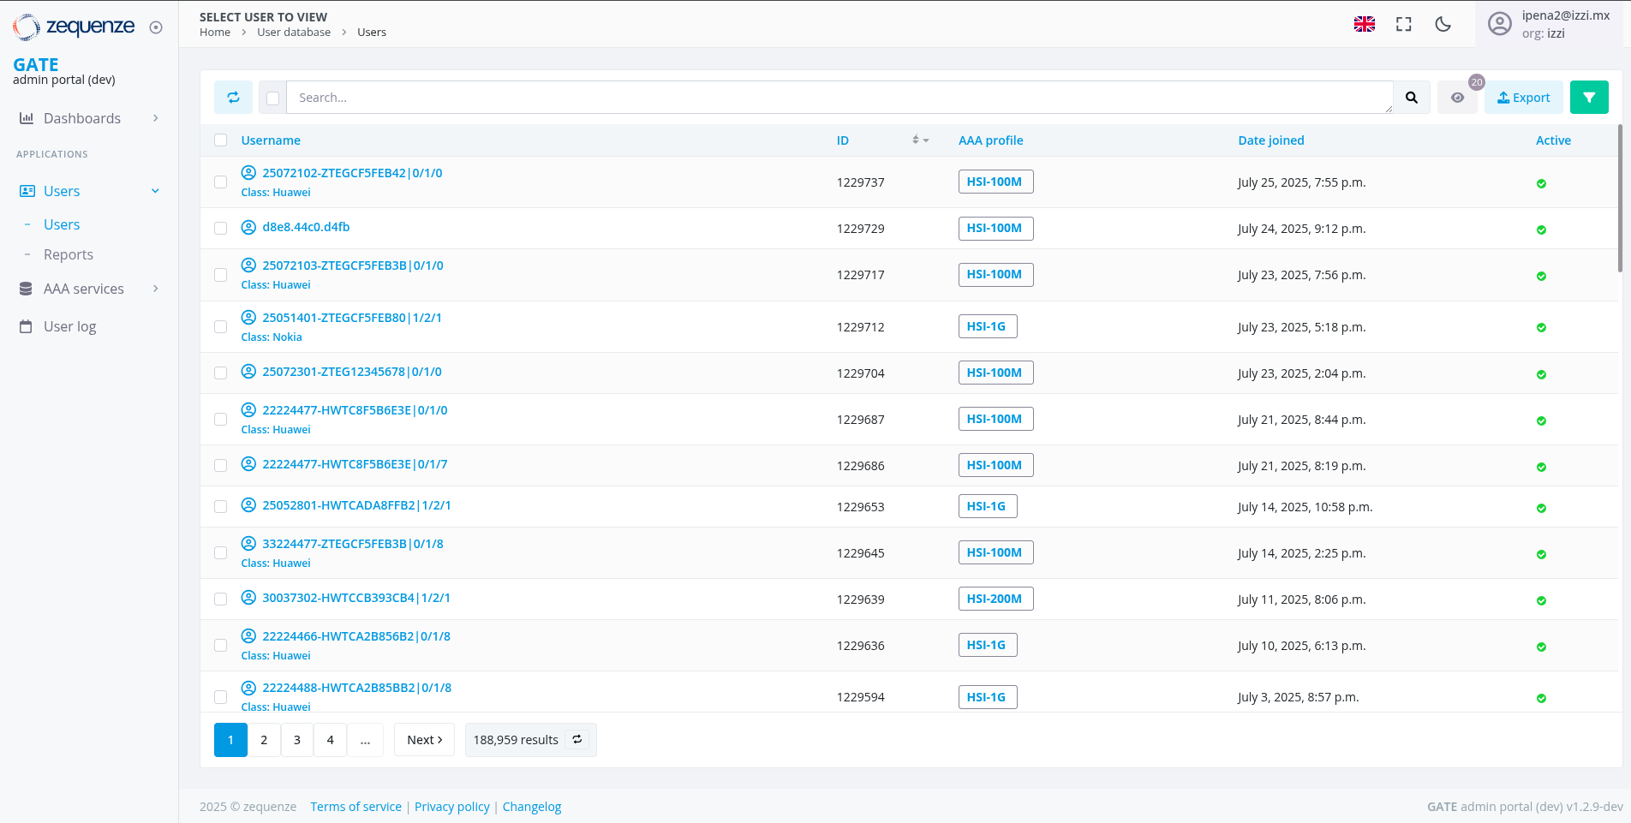Viewport: 1631px width, 823px height.
Task: Click the refresh icon beside the search bar
Action: [233, 97]
